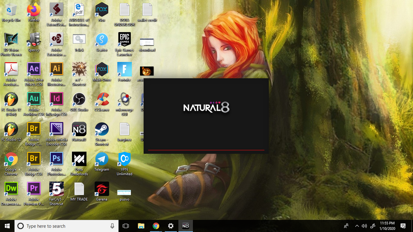The width and height of the screenshot is (413, 232).
Task: Open the Recycle Bin desktop icon
Action: [x=11, y=13]
